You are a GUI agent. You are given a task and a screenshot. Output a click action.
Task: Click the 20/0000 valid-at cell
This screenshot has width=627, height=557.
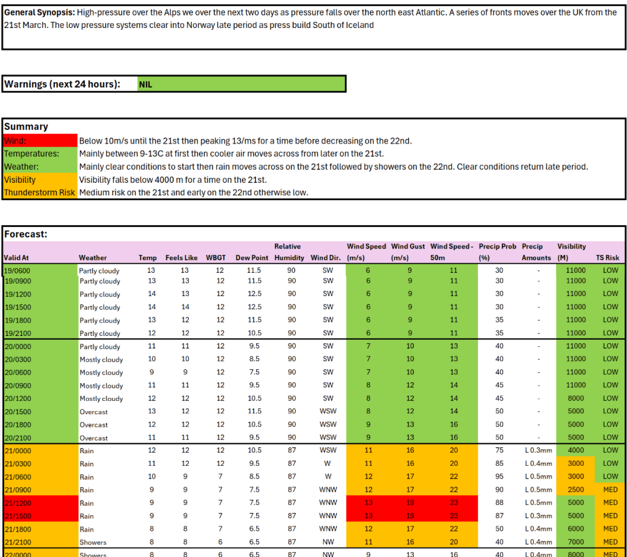(x=41, y=347)
